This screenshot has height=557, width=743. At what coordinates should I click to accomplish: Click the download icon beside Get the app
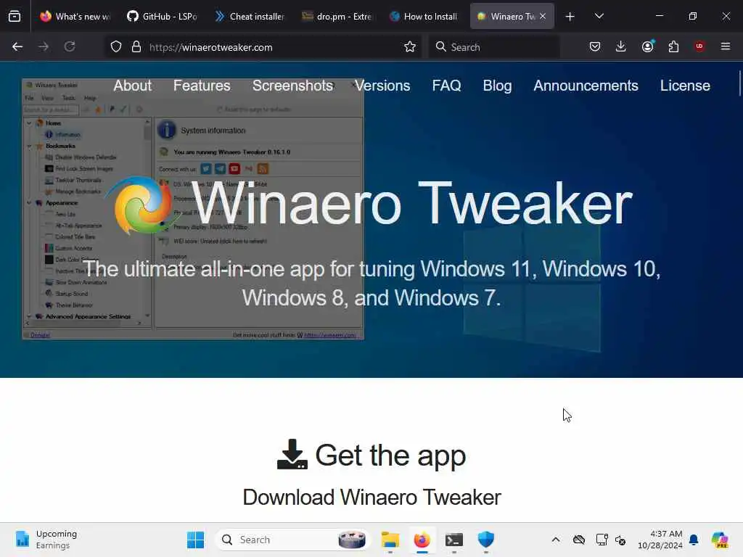tap(292, 454)
